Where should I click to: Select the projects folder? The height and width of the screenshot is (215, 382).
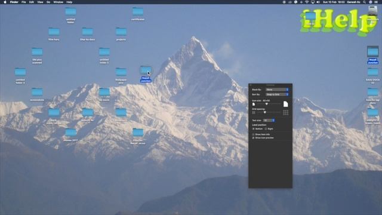(x=121, y=34)
